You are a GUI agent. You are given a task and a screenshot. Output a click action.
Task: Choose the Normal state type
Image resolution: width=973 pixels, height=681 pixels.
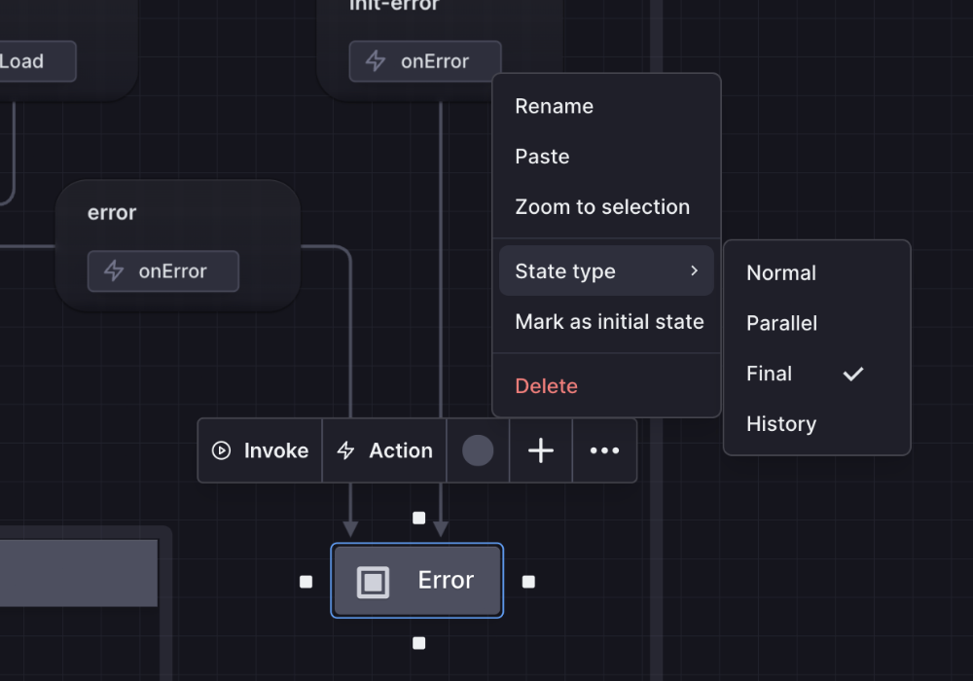pos(781,273)
